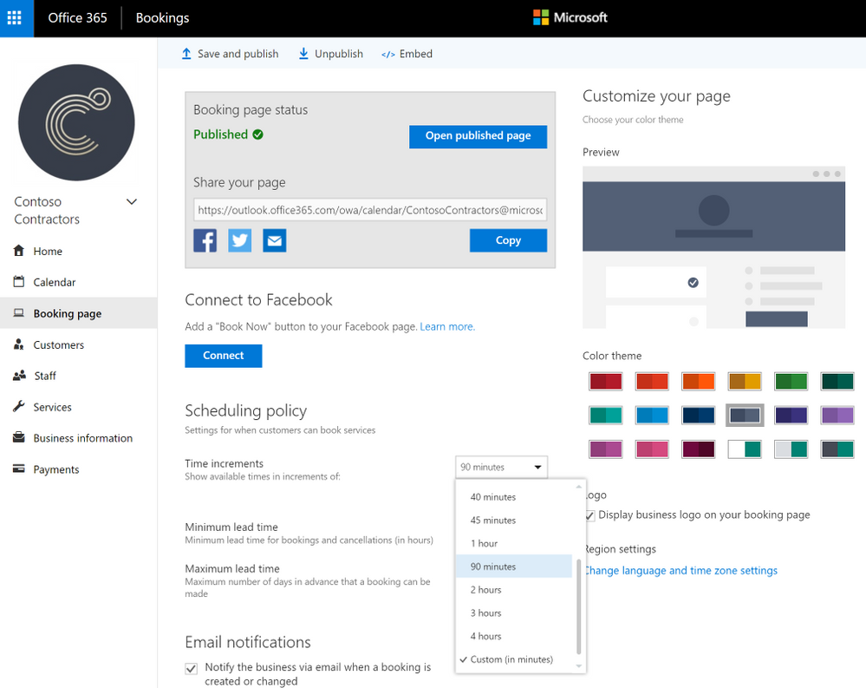This screenshot has height=688, width=866.
Task: Choose Custom (in minutes) option
Action: click(x=514, y=659)
